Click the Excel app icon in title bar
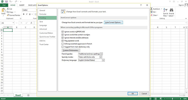 pyautogui.click(x=2, y=2)
